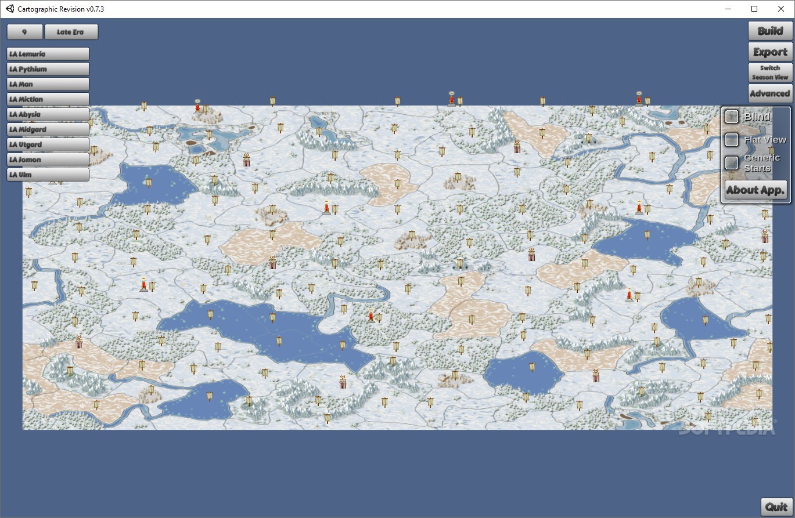Image resolution: width=795 pixels, height=518 pixels.
Task: Click the red start marker left of Advanced button
Action: (x=639, y=99)
